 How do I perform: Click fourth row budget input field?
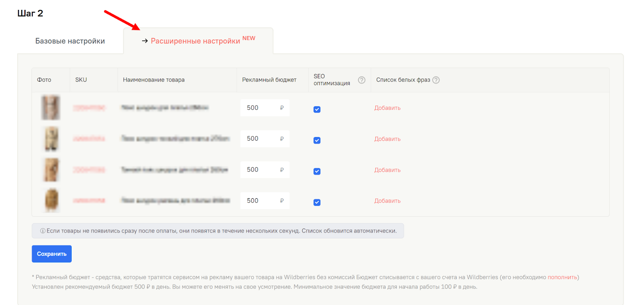[260, 201]
